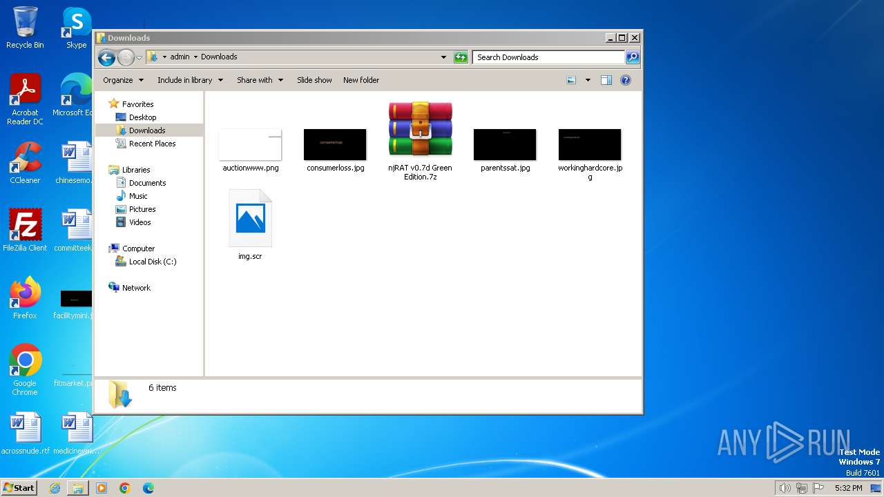Select Libraries in navigation pane

(136, 170)
